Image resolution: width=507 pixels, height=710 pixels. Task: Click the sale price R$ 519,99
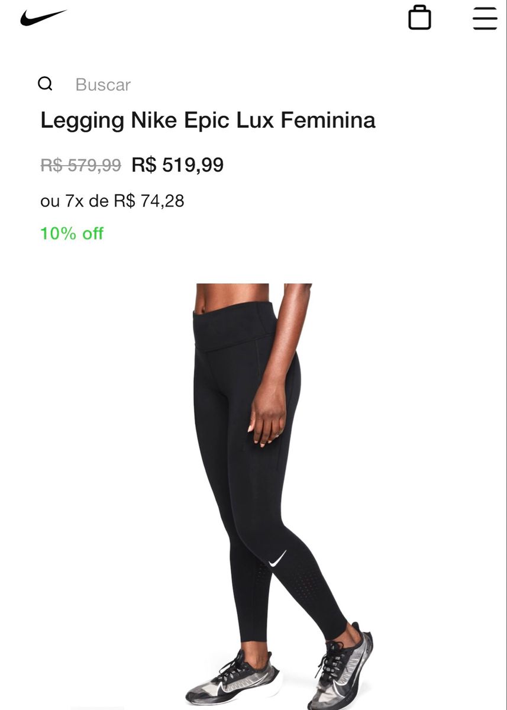pos(177,164)
